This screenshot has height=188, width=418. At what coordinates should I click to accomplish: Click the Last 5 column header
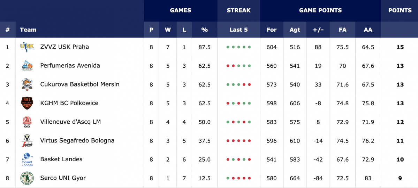pos(238,30)
